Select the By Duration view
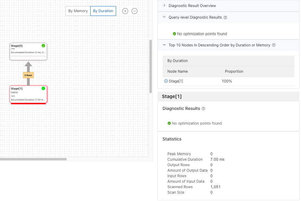 pyautogui.click(x=103, y=11)
